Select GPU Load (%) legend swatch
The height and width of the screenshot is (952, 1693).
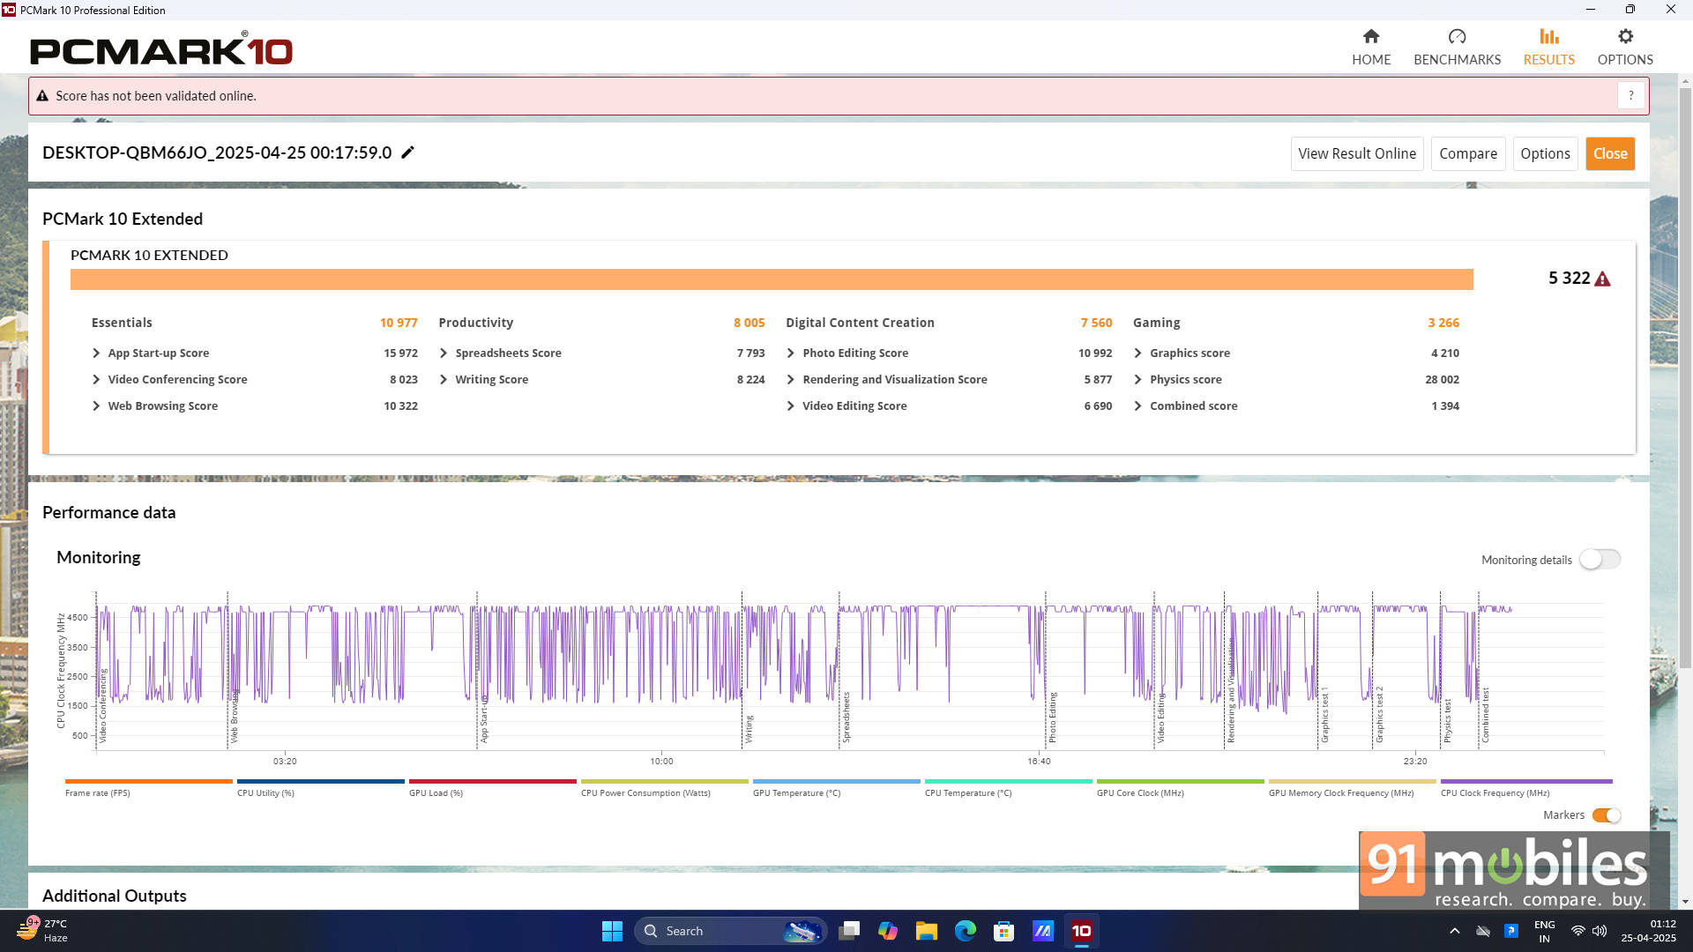(x=492, y=781)
